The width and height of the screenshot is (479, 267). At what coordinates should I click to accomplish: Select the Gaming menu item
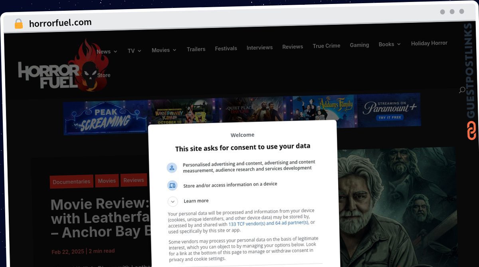coord(359,45)
